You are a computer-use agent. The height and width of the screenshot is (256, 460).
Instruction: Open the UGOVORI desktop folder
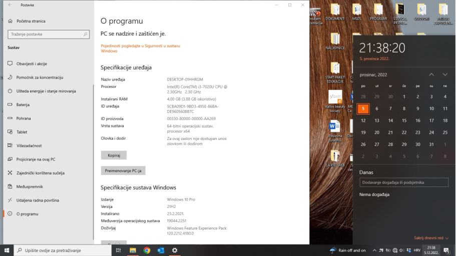tap(421, 12)
